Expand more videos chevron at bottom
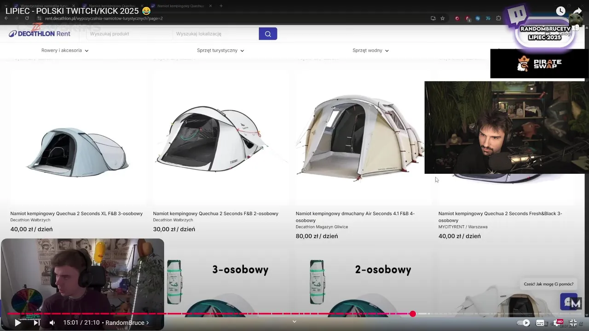Screen dimensions: 589x331 294,322
